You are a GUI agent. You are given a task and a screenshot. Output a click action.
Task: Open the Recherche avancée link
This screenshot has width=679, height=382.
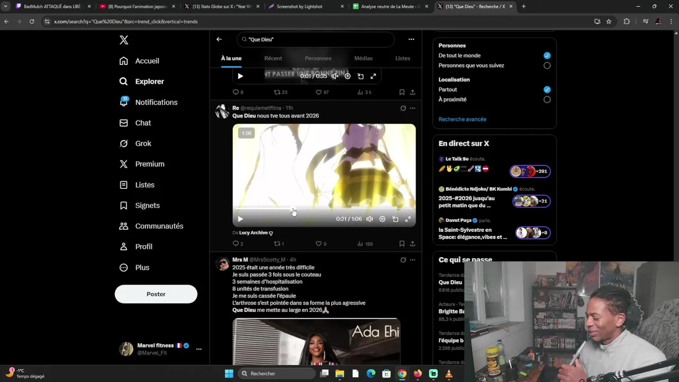(x=463, y=119)
